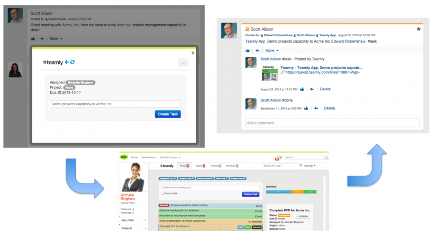Click Create Task on the tibbr page
Screen dimensions: 436x234
click(250, 194)
